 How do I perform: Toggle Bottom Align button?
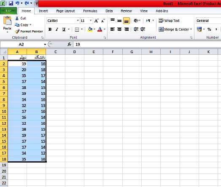126,21
